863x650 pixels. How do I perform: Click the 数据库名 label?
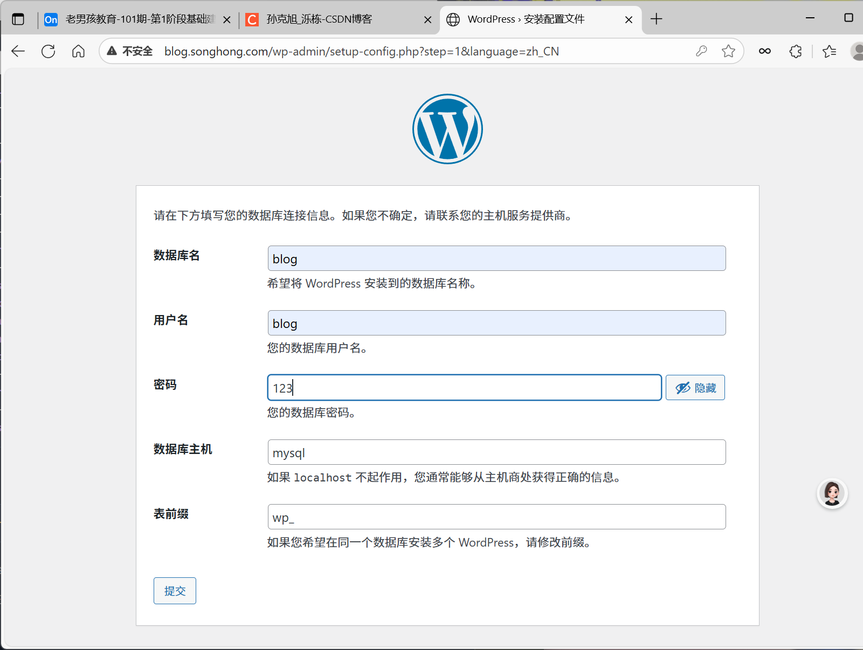coord(176,255)
